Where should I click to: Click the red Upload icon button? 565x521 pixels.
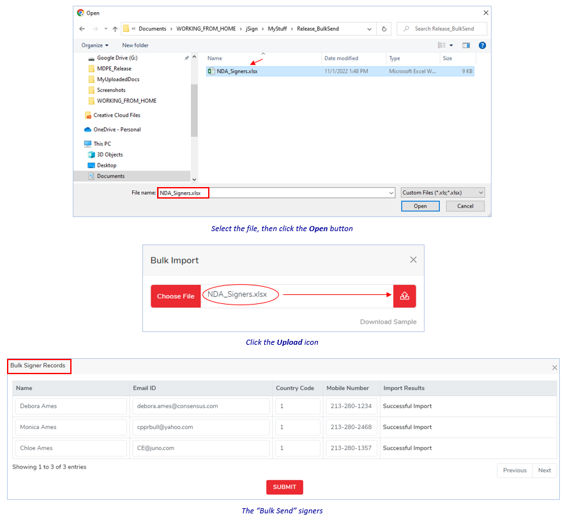coord(404,296)
